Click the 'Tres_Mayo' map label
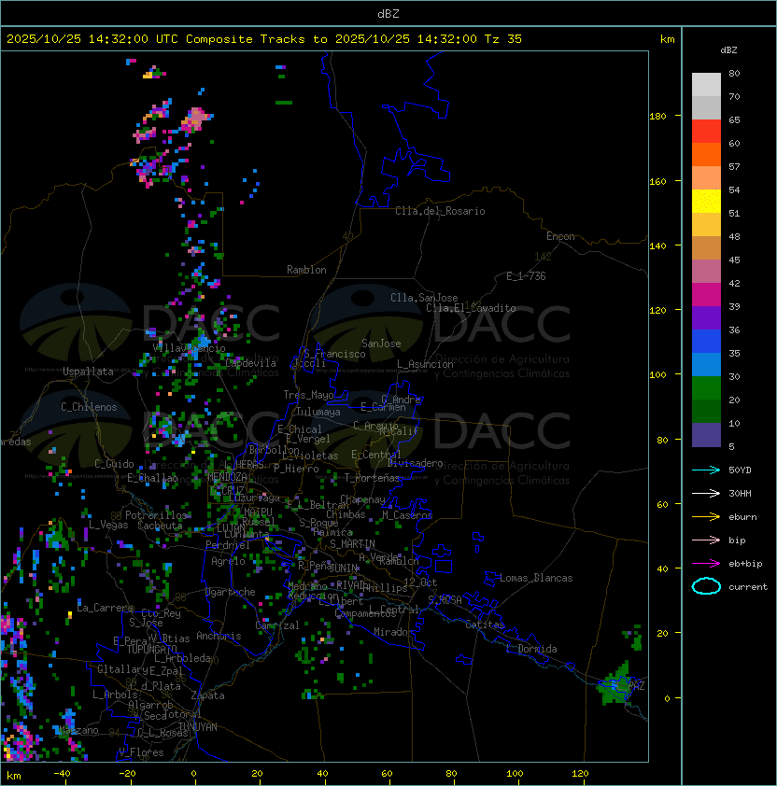777x786 pixels. (308, 395)
